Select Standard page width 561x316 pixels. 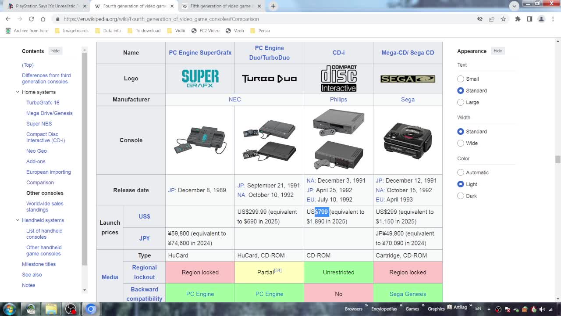click(x=461, y=132)
